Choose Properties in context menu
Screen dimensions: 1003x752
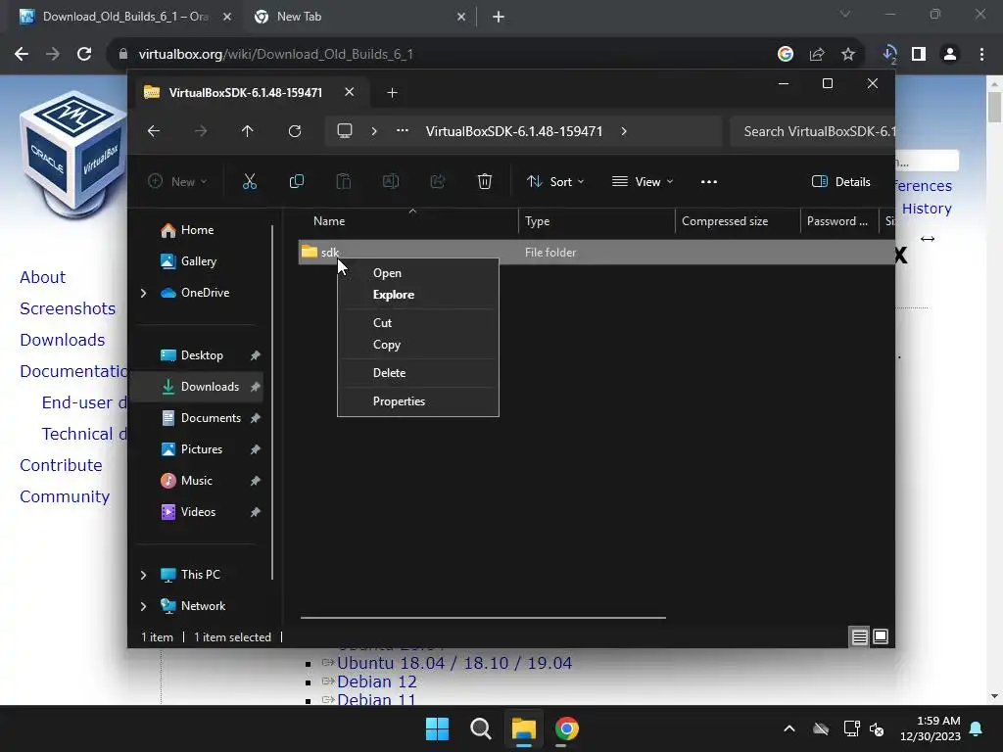(x=417, y=400)
